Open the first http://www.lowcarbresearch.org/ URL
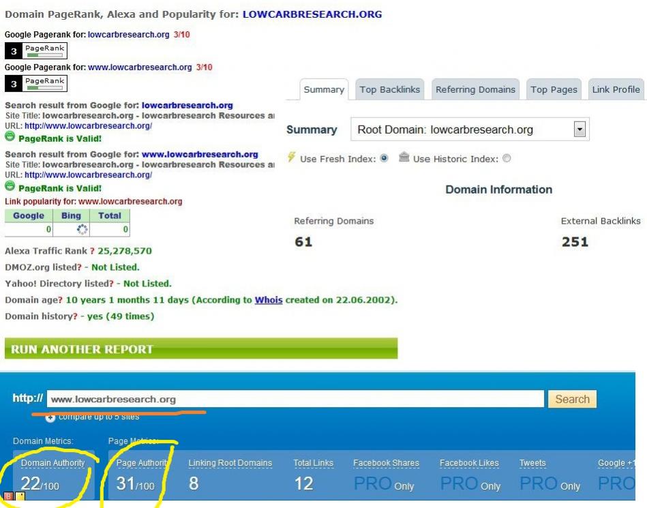 (89, 126)
